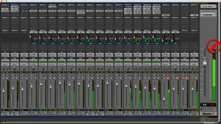Click the right pan knob on Piano
Image resolution: width=221 pixels, height=124 pixels.
pyautogui.click(x=92, y=69)
